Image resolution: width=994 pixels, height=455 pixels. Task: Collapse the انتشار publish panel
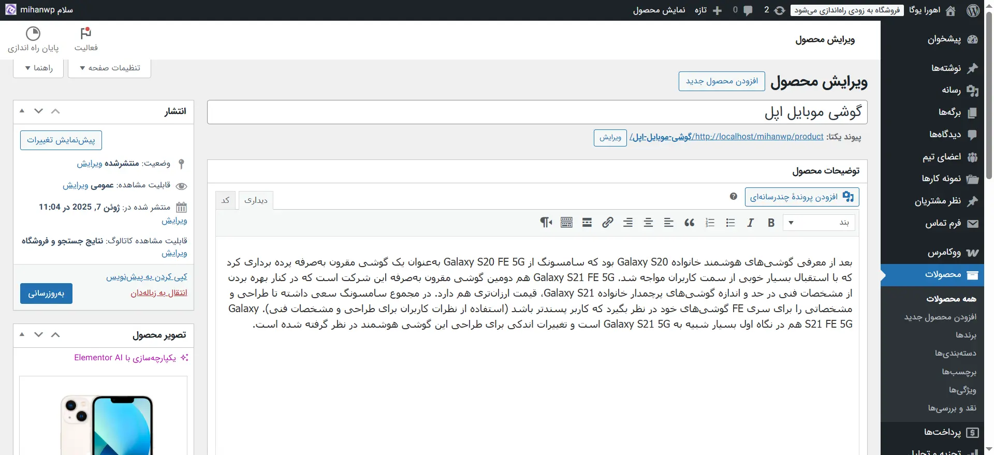(22, 111)
